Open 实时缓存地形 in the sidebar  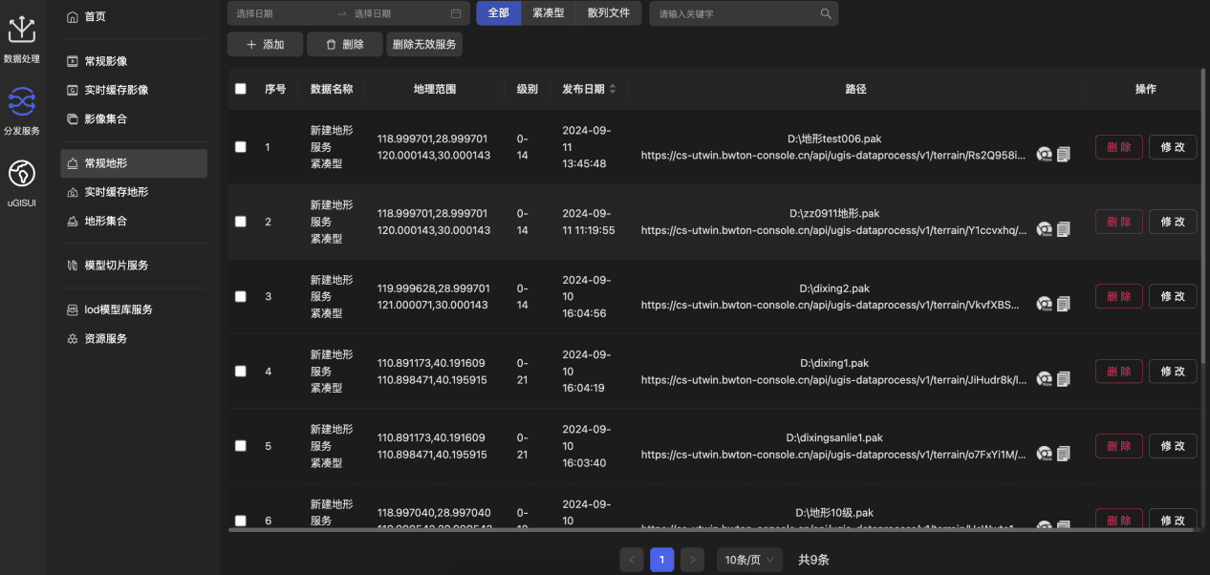[x=116, y=192]
